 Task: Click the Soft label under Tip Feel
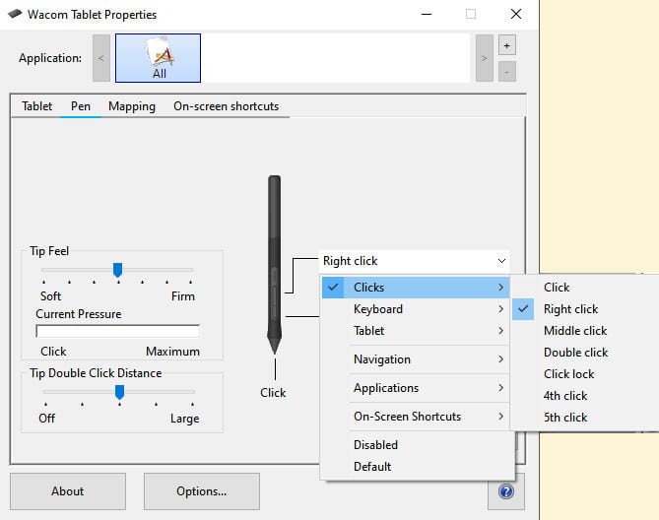coord(50,296)
